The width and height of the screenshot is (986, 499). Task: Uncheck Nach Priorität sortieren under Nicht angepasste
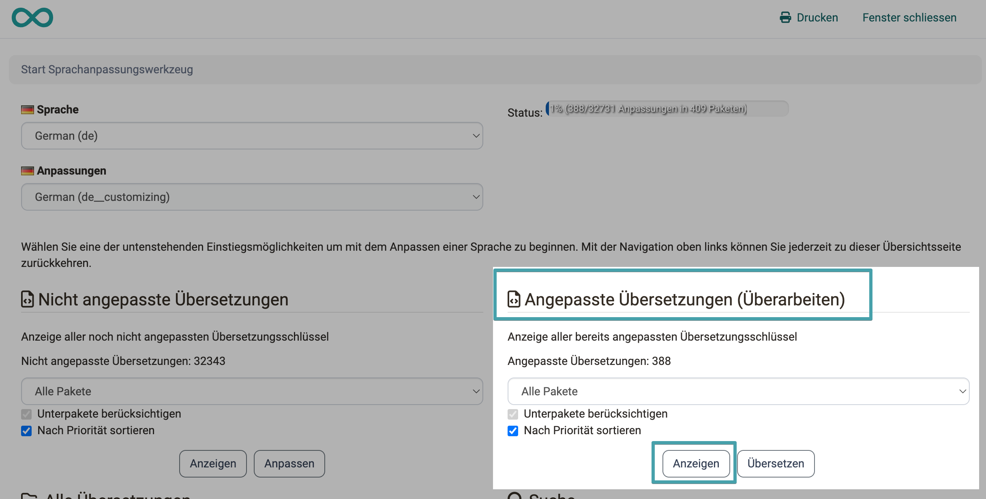[26, 431]
